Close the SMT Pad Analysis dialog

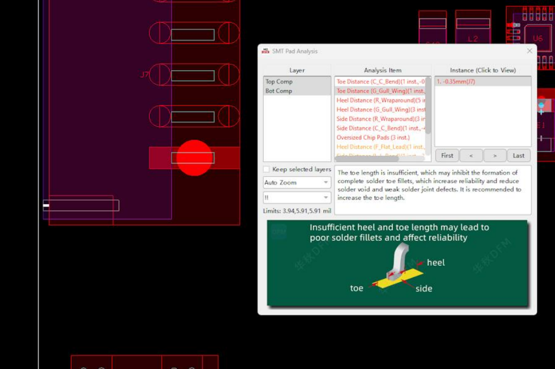[x=529, y=51]
